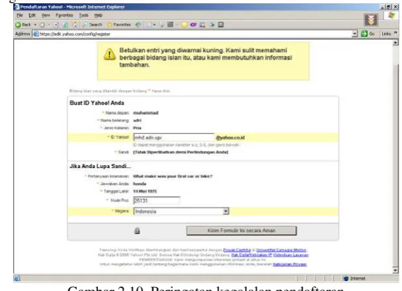Open the Kebijakan Privasi link

click(x=289, y=265)
